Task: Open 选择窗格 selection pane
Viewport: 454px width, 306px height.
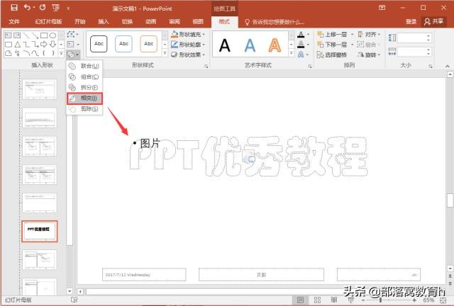Action: point(332,55)
